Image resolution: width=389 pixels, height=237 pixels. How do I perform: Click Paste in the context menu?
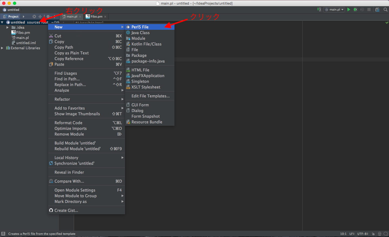pyautogui.click(x=86, y=64)
